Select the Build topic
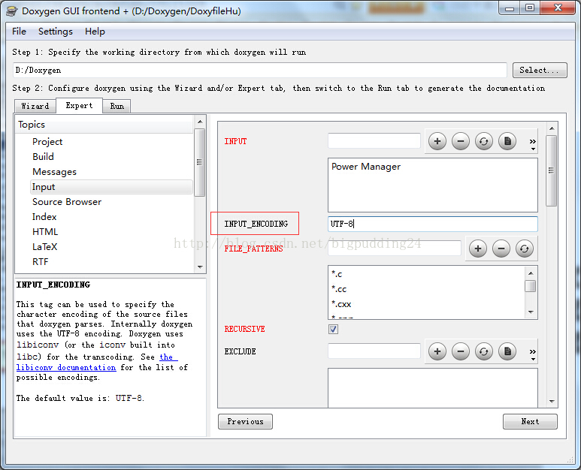581x470 pixels. click(43, 157)
